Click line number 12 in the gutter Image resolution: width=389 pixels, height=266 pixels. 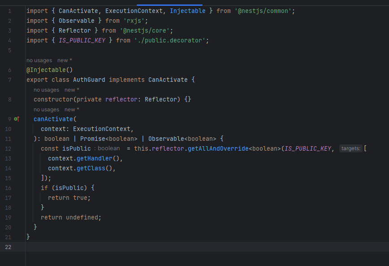pyautogui.click(x=8, y=149)
